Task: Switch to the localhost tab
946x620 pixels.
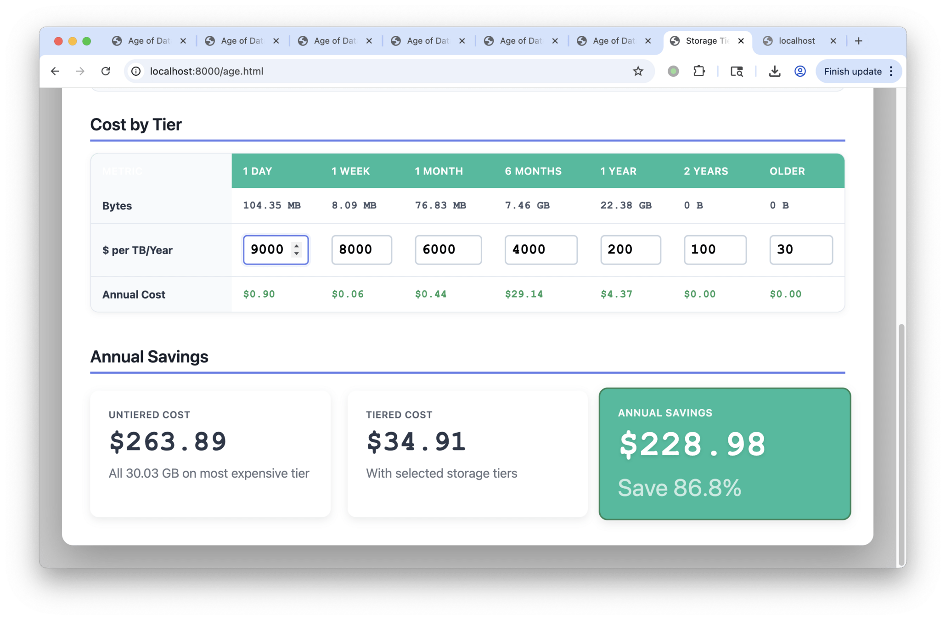Action: [796, 41]
